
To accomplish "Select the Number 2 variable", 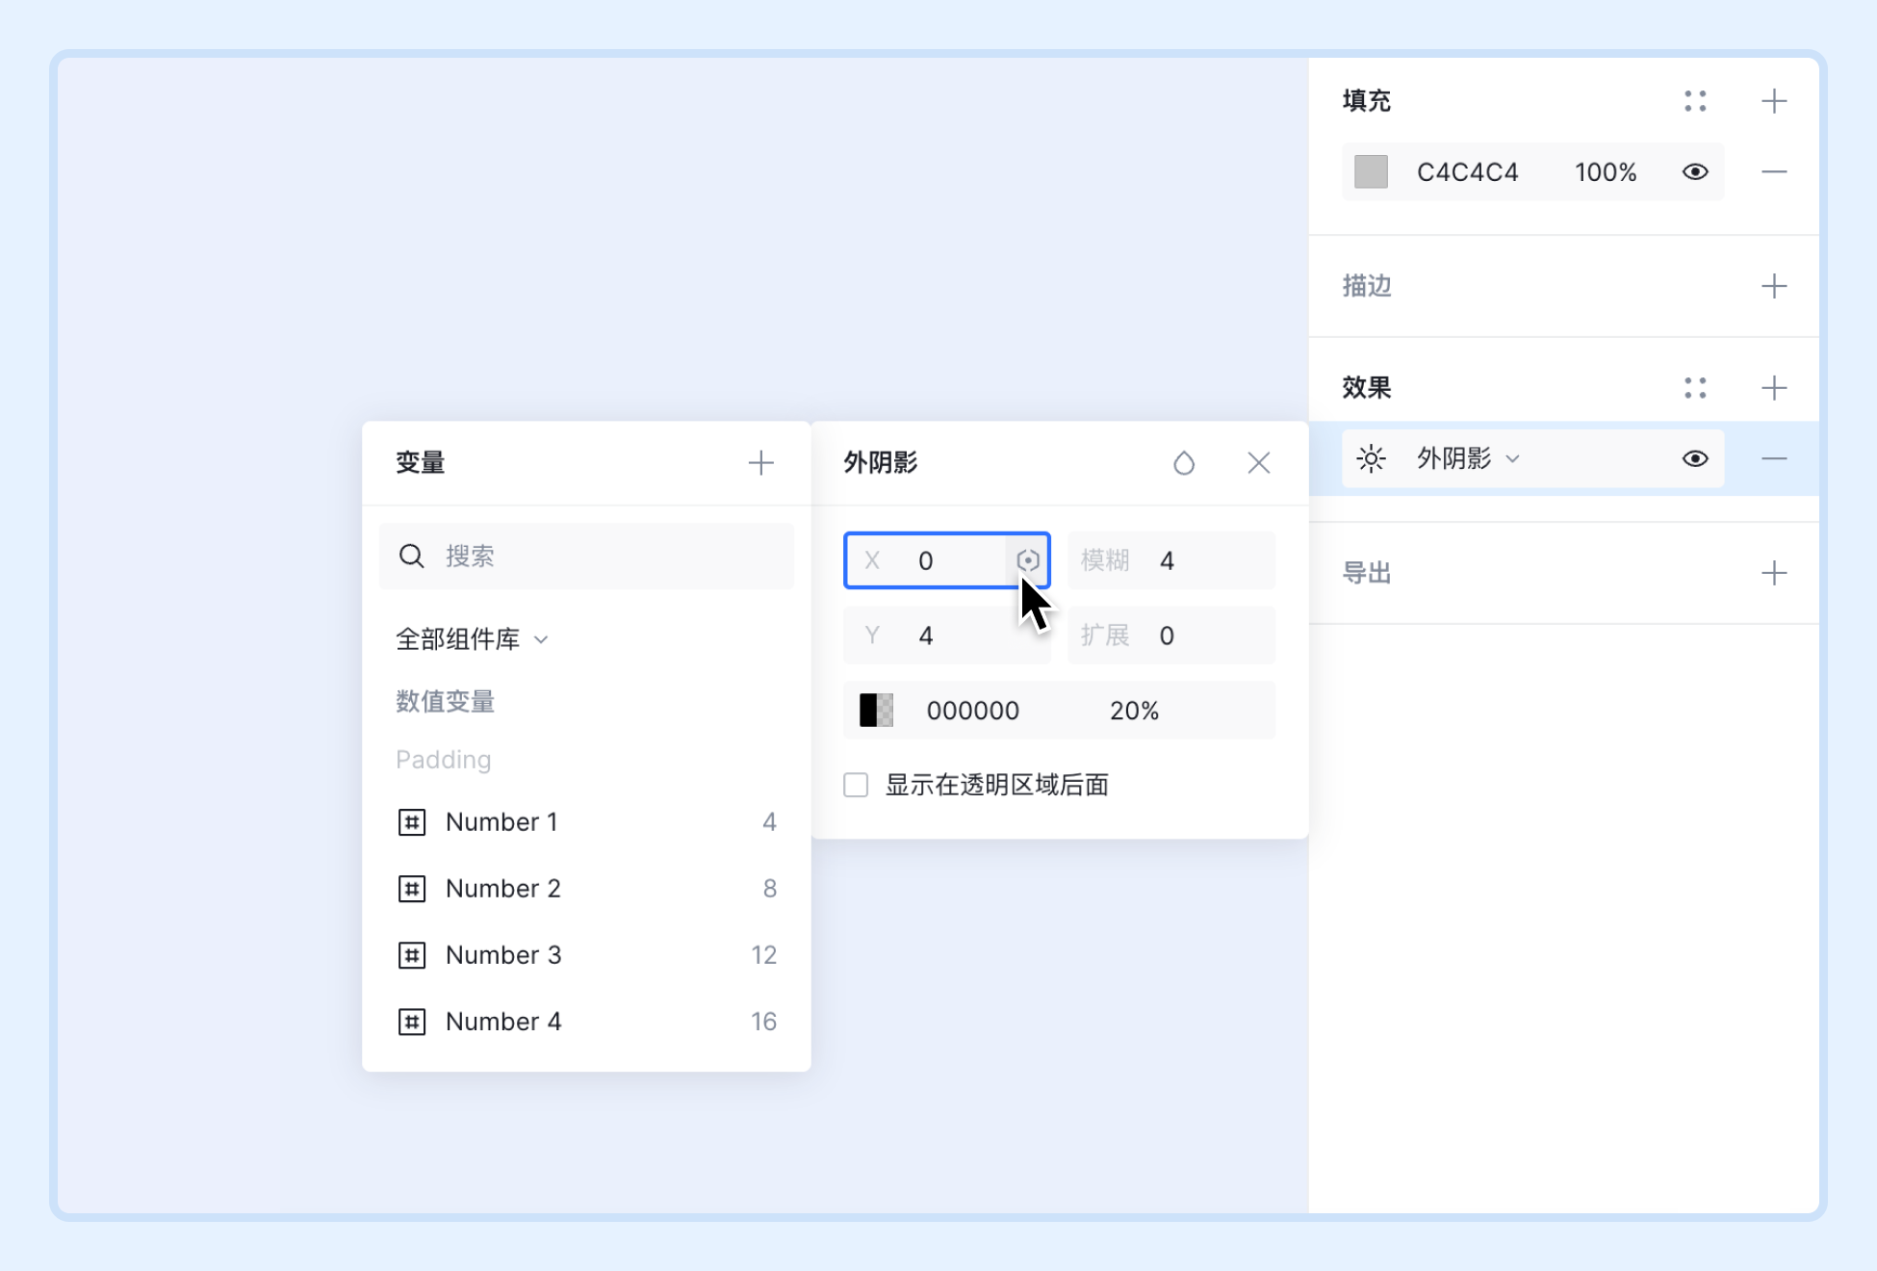I will [586, 889].
